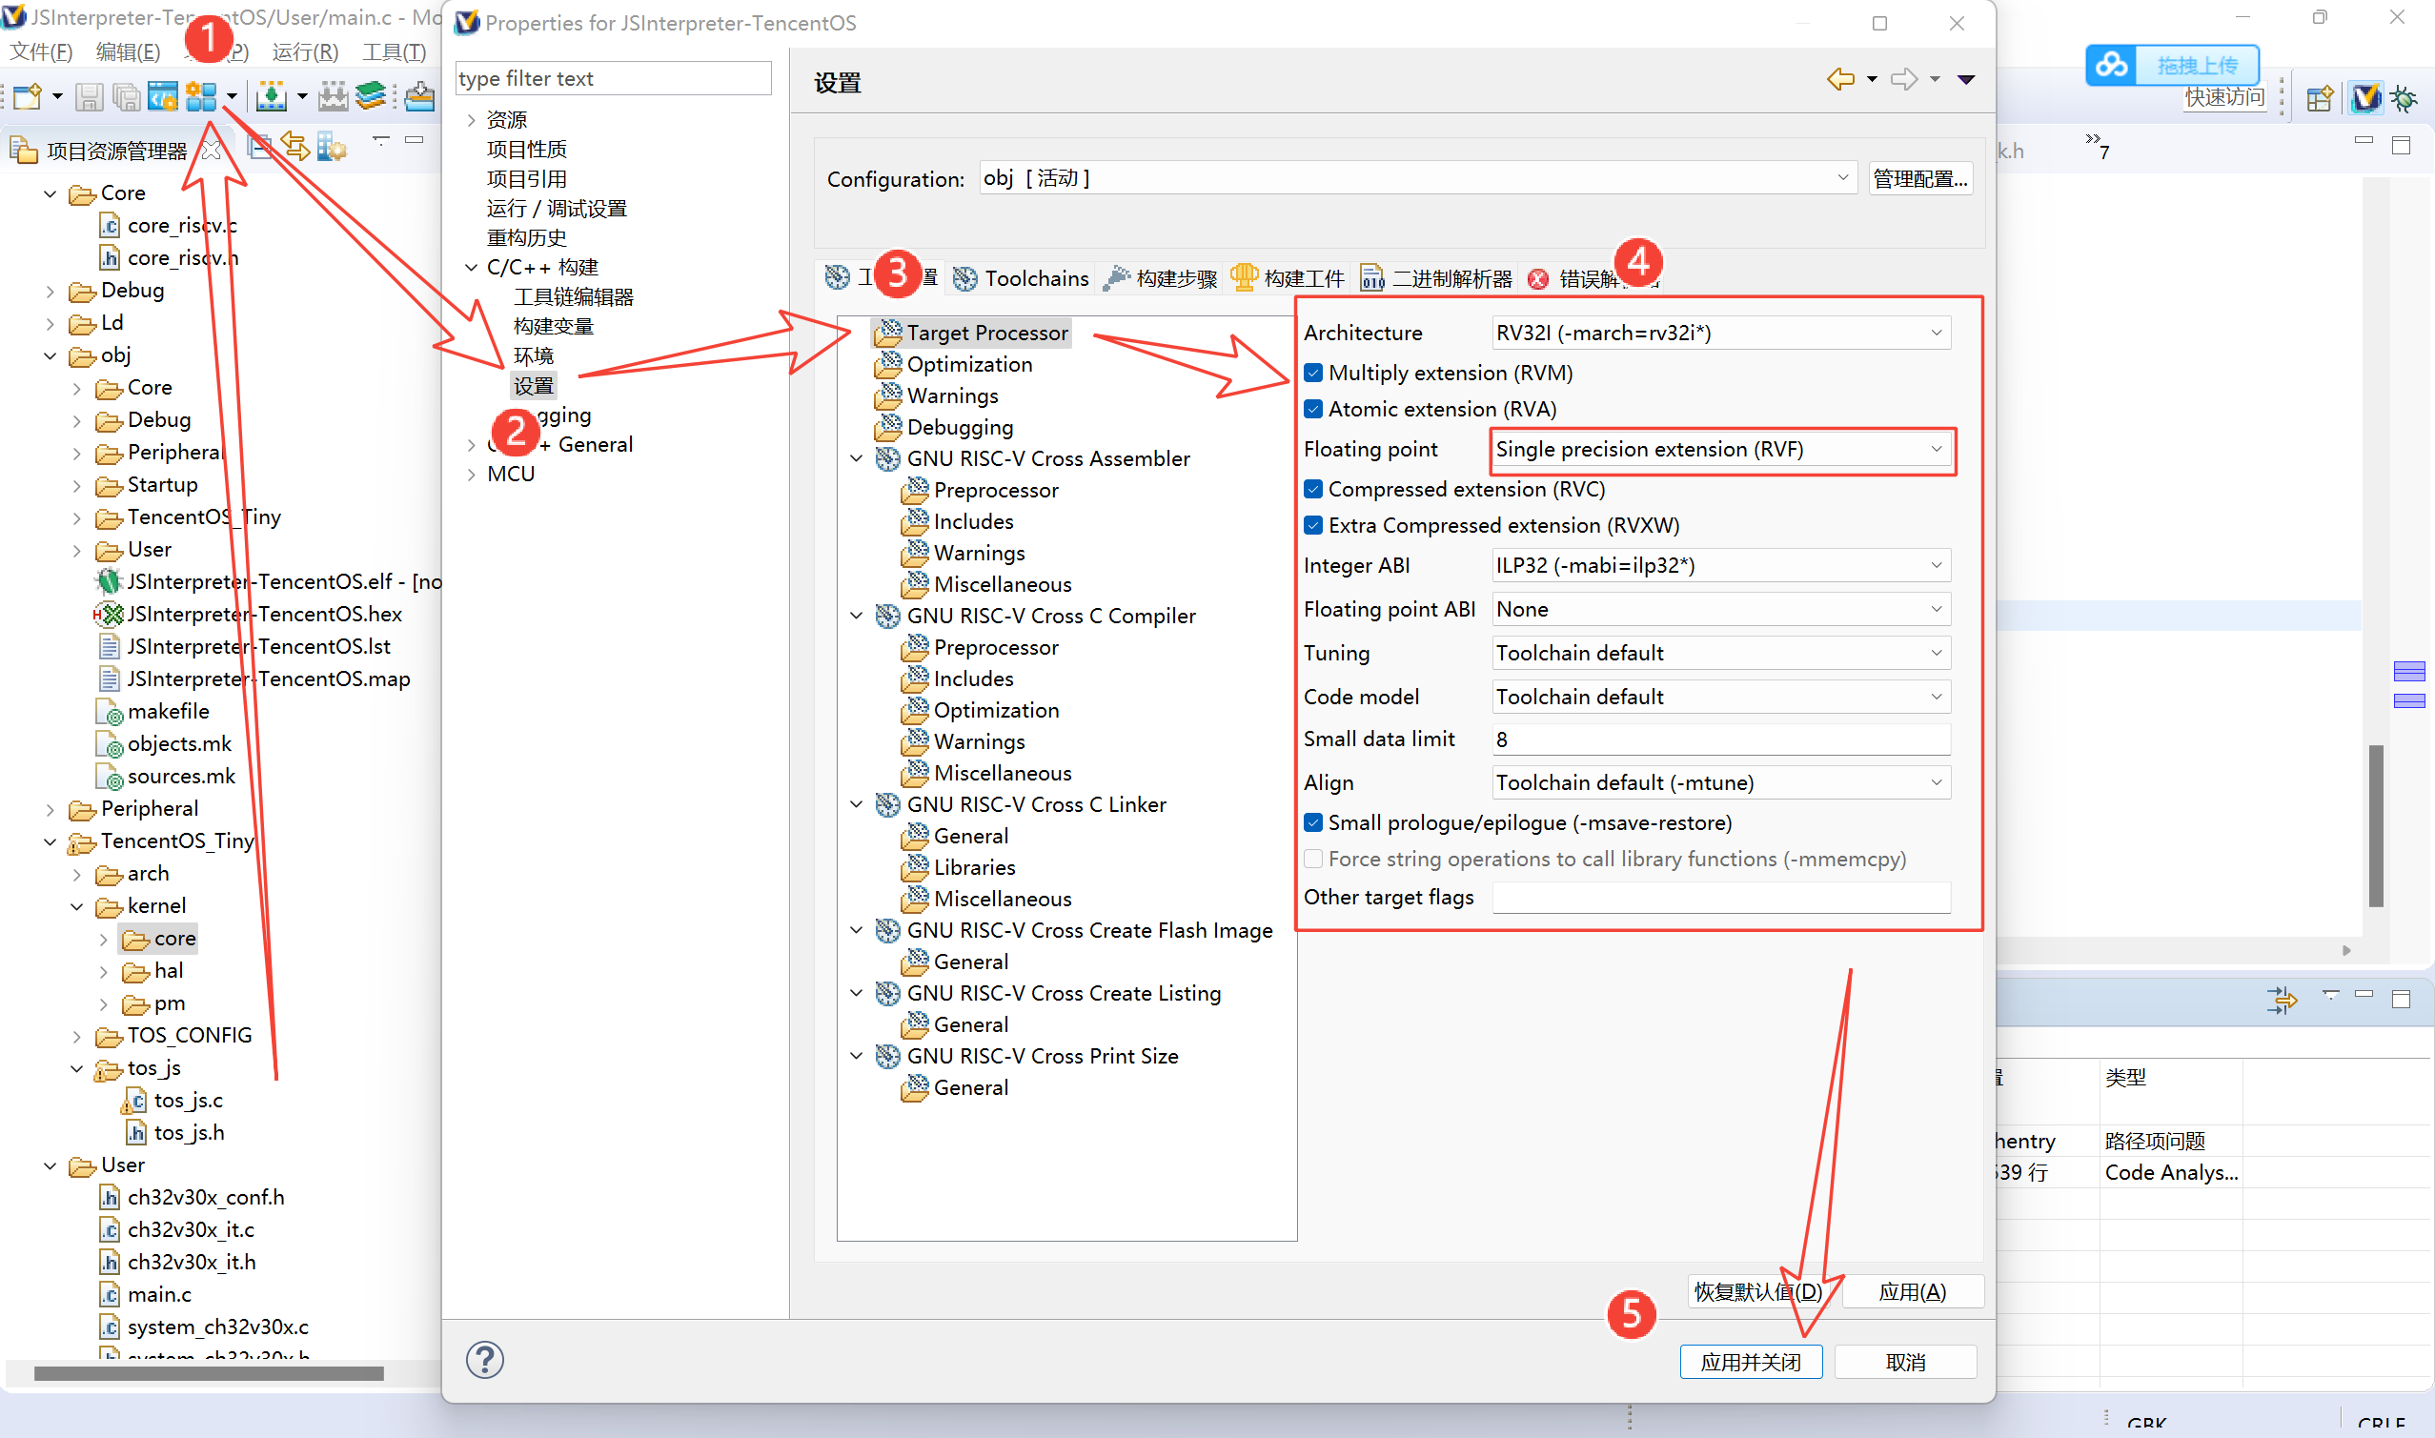Click the new file wizard icon
The height and width of the screenshot is (1438, 2435).
[27, 96]
